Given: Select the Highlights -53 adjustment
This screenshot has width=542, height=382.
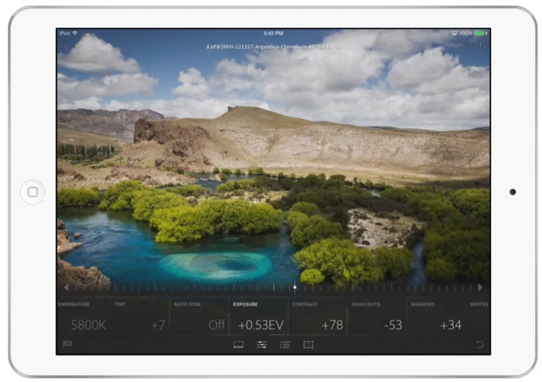Looking at the screenshot, I should 377,316.
